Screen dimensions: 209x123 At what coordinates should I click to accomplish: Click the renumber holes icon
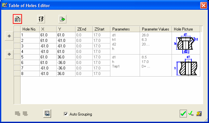click(x=41, y=19)
